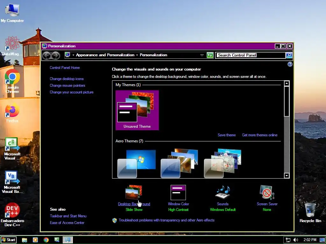Click the Personalization window title icon
The height and width of the screenshot is (244, 326).
(44, 46)
